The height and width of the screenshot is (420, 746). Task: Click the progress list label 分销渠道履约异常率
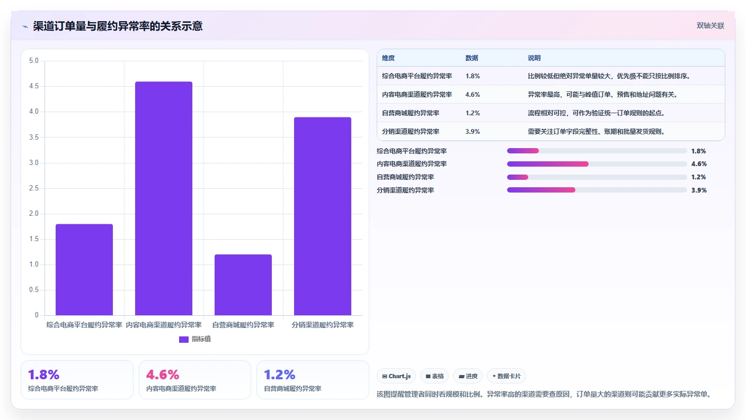pos(405,190)
